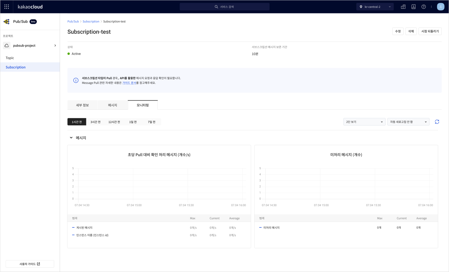Screen dimensions: 449x272
Task: Open the help question mark icon
Action: click(424, 7)
